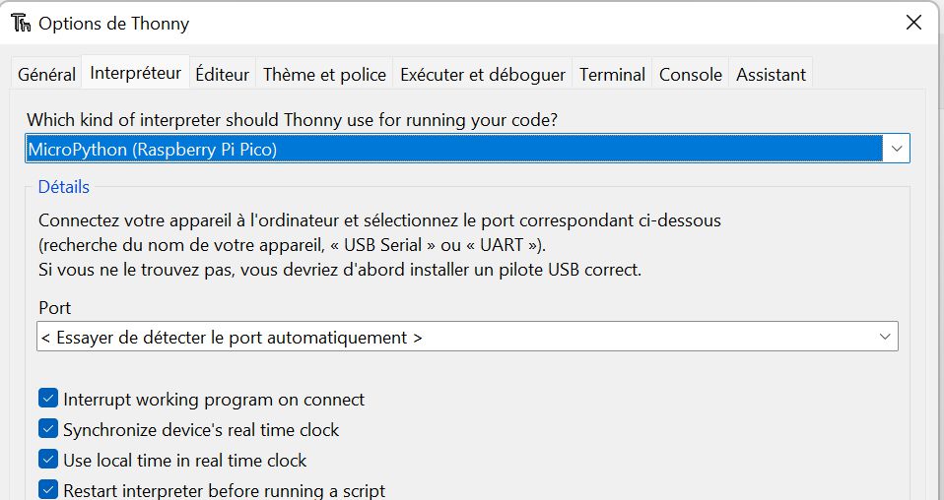
Task: Click the port auto-detect selection field
Action: coord(467,337)
